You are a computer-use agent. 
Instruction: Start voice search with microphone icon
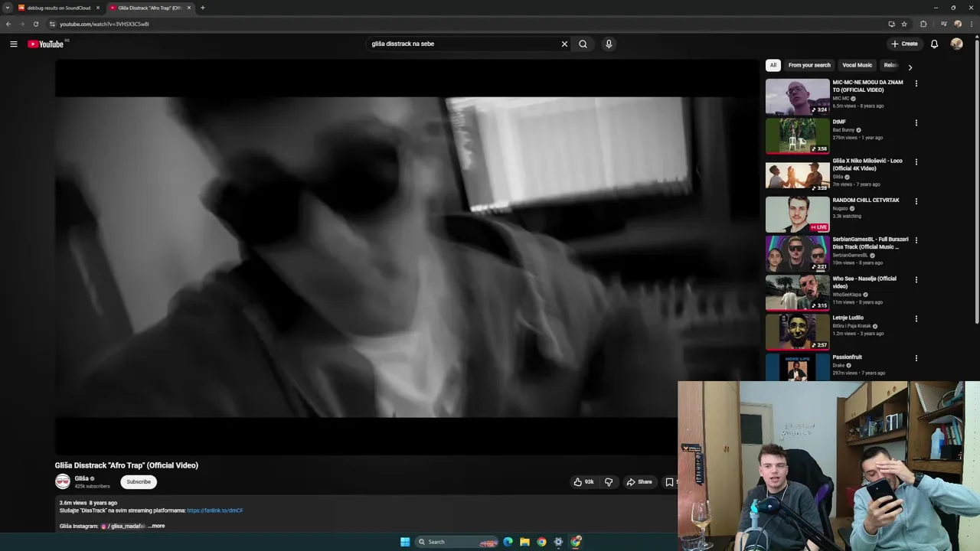609,44
